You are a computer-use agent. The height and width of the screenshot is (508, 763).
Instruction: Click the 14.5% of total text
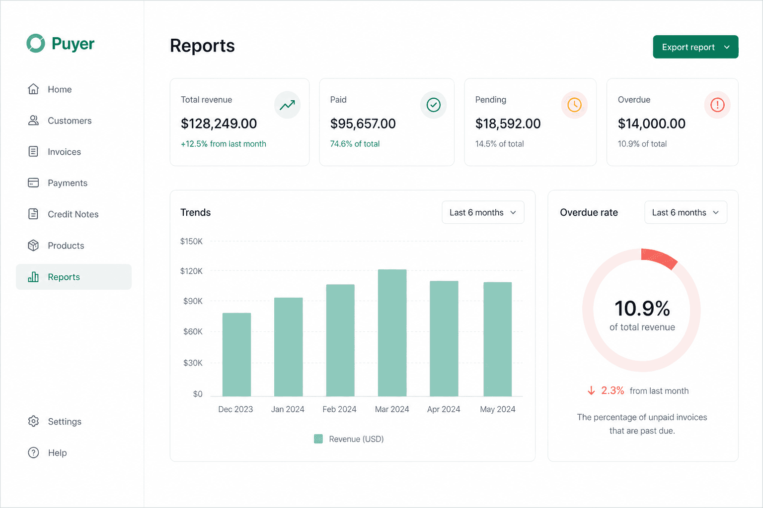pyautogui.click(x=500, y=144)
